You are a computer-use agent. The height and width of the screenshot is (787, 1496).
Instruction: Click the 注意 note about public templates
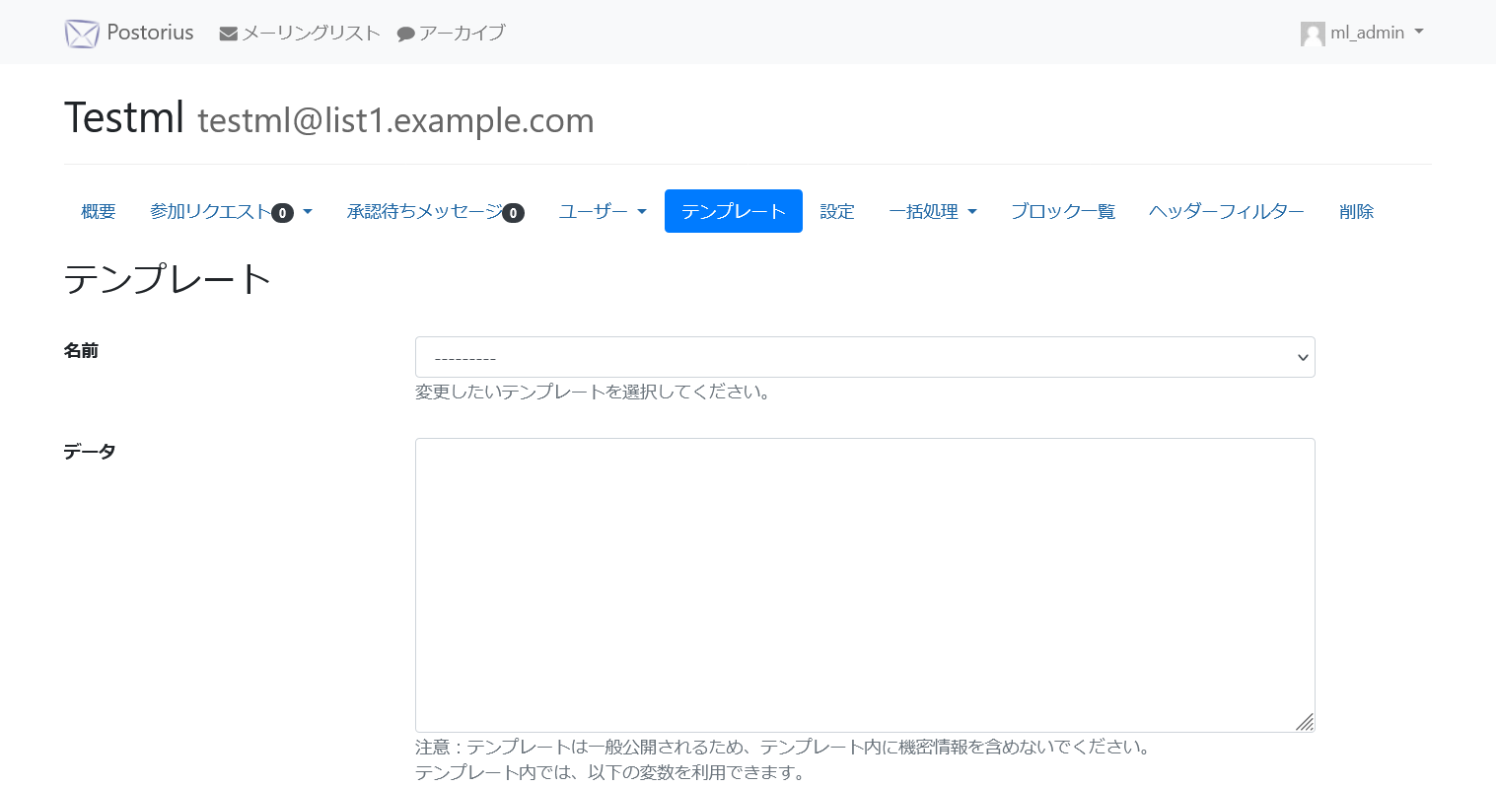pyautogui.click(x=783, y=747)
